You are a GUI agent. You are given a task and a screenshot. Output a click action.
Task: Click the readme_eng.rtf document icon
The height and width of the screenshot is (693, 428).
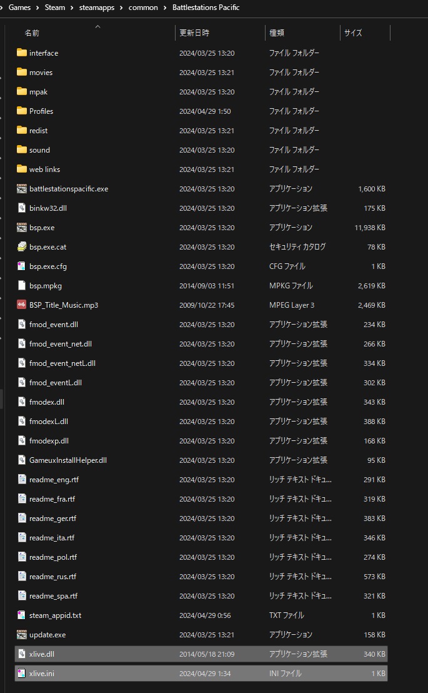[x=22, y=480]
